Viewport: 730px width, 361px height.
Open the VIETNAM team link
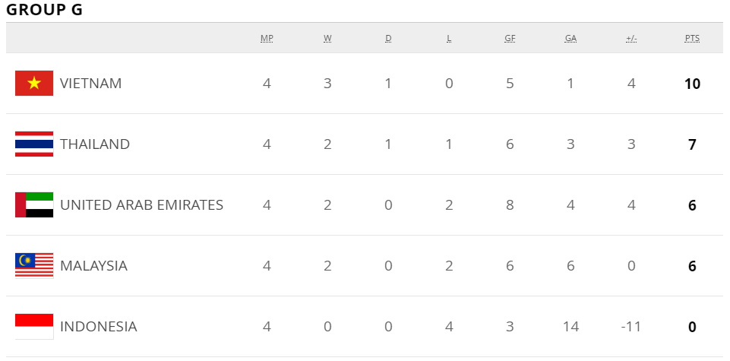[91, 84]
